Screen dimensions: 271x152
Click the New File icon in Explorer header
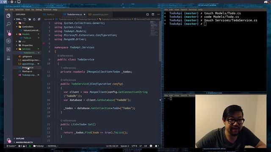pos(25,19)
